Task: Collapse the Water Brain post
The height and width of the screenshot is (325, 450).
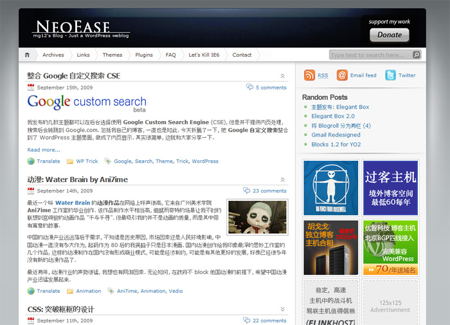Action: click(x=283, y=180)
